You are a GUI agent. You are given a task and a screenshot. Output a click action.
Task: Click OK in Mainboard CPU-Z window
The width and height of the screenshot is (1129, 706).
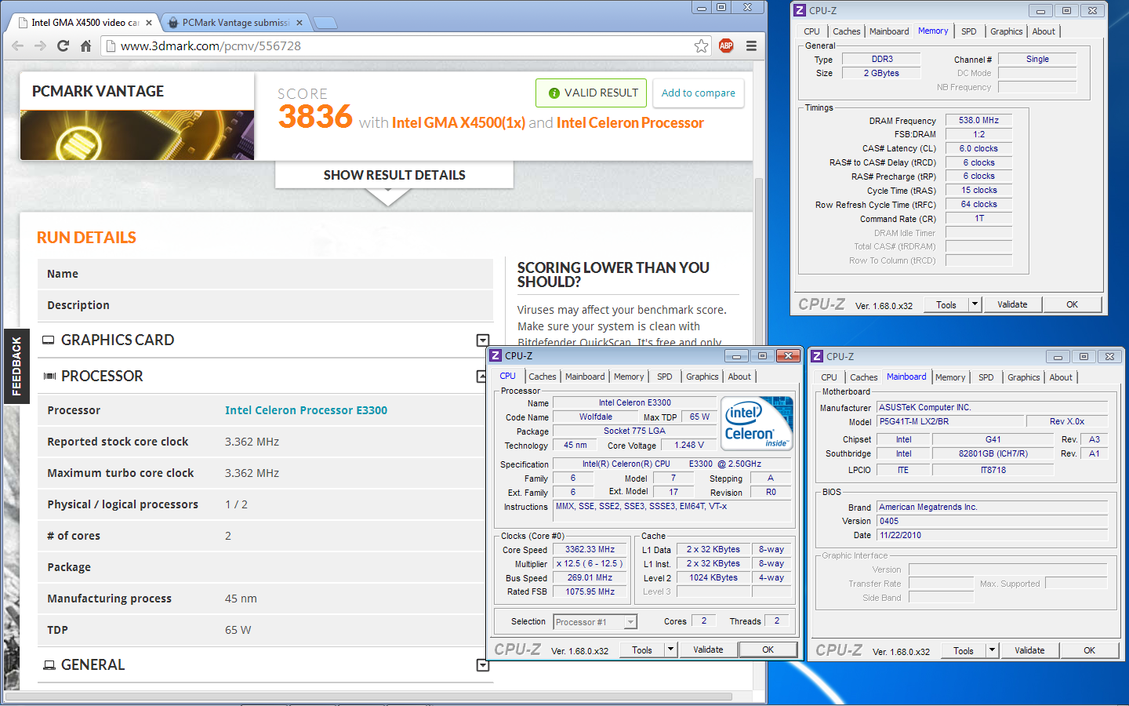coord(1089,651)
